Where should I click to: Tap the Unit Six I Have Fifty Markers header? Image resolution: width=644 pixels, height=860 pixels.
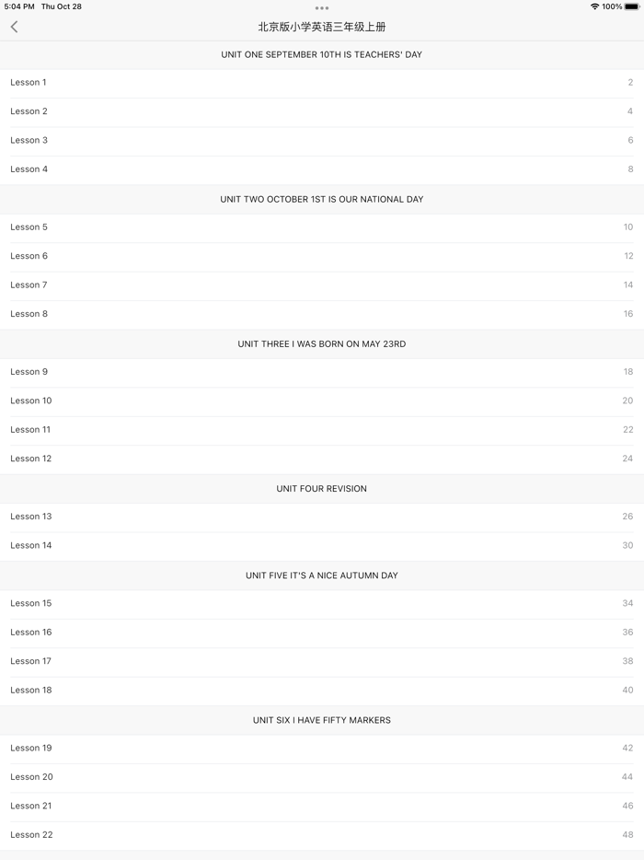tap(322, 720)
